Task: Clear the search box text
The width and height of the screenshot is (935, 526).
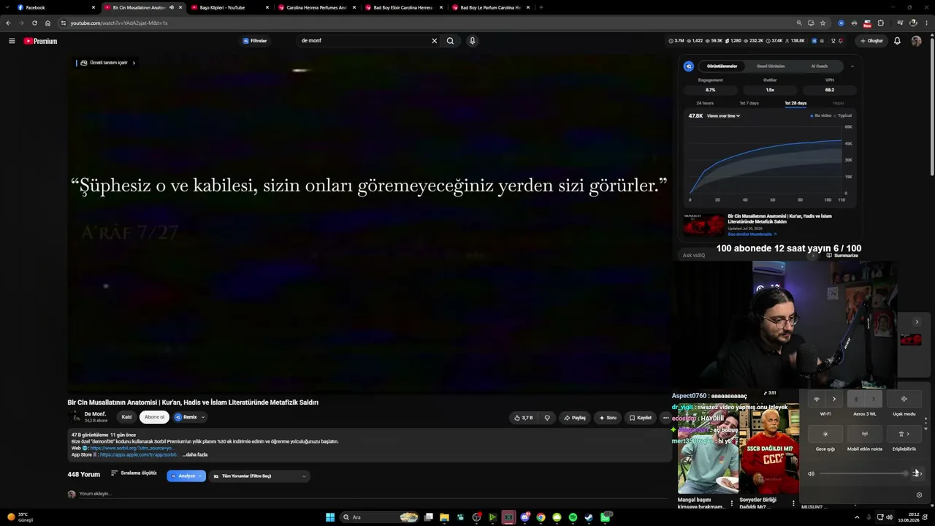Action: tap(434, 41)
